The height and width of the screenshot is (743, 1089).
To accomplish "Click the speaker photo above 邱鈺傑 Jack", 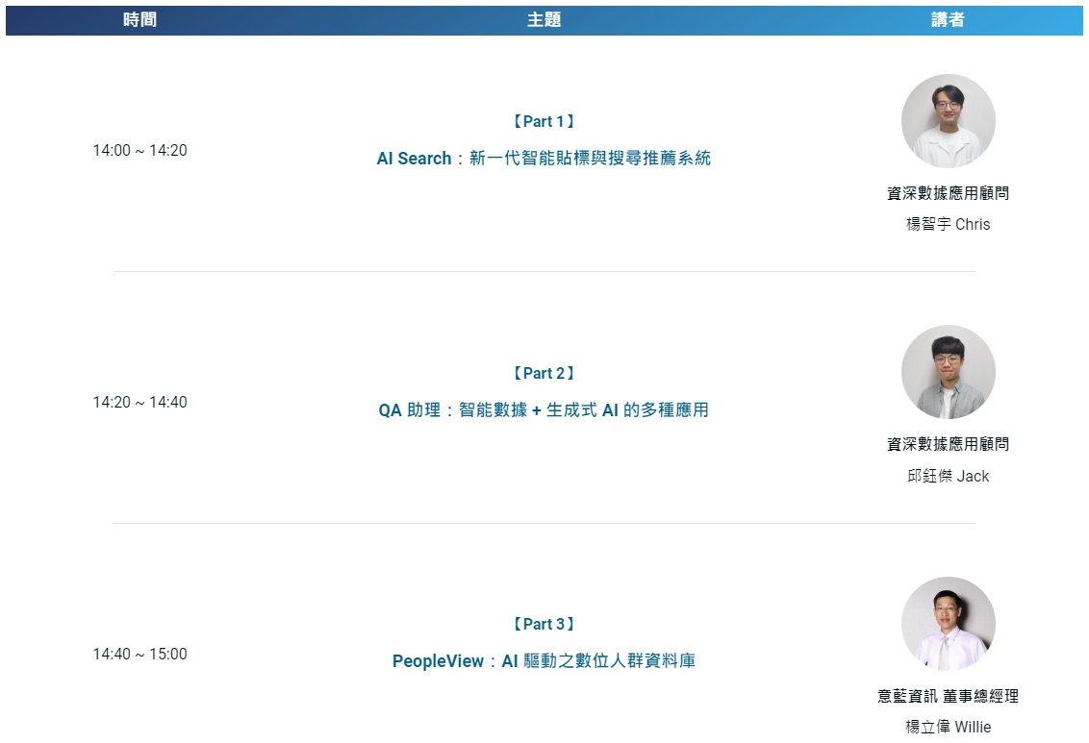I will pos(948,372).
